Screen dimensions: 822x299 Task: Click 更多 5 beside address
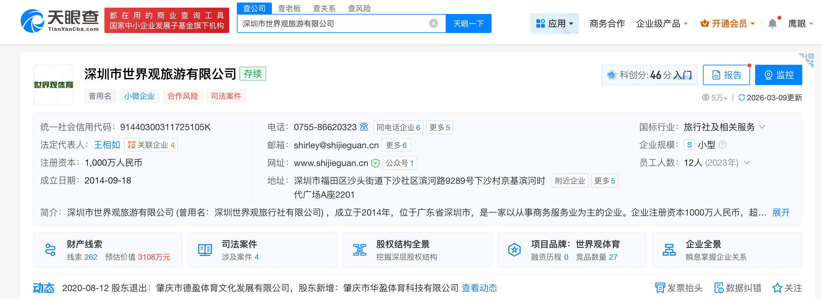(x=604, y=181)
